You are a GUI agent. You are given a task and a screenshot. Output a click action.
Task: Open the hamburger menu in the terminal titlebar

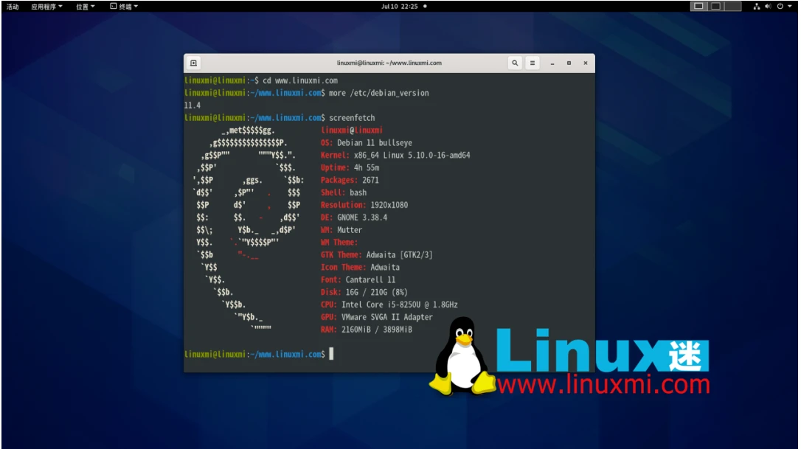532,63
